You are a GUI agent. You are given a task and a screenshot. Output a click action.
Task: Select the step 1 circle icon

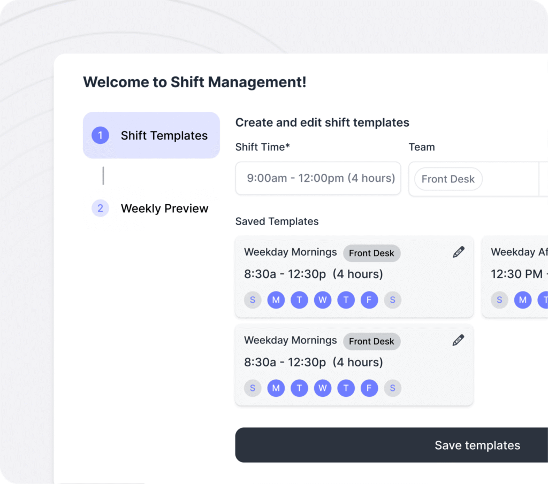100,135
